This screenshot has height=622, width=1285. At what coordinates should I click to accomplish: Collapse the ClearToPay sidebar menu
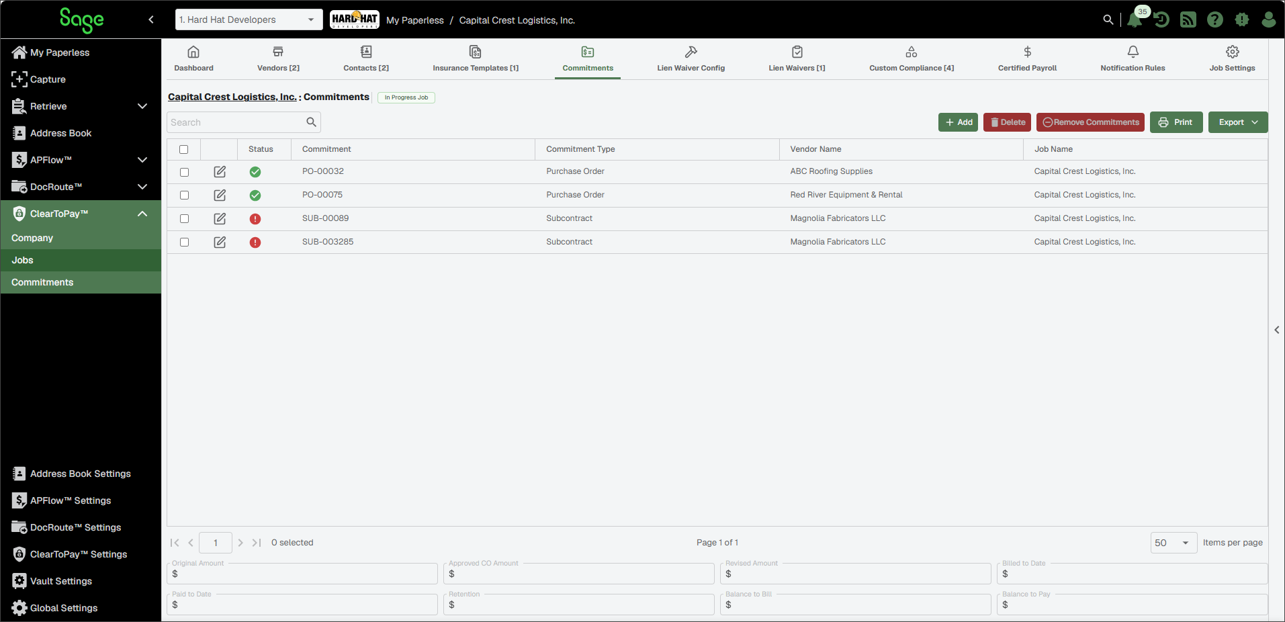pyautogui.click(x=142, y=214)
